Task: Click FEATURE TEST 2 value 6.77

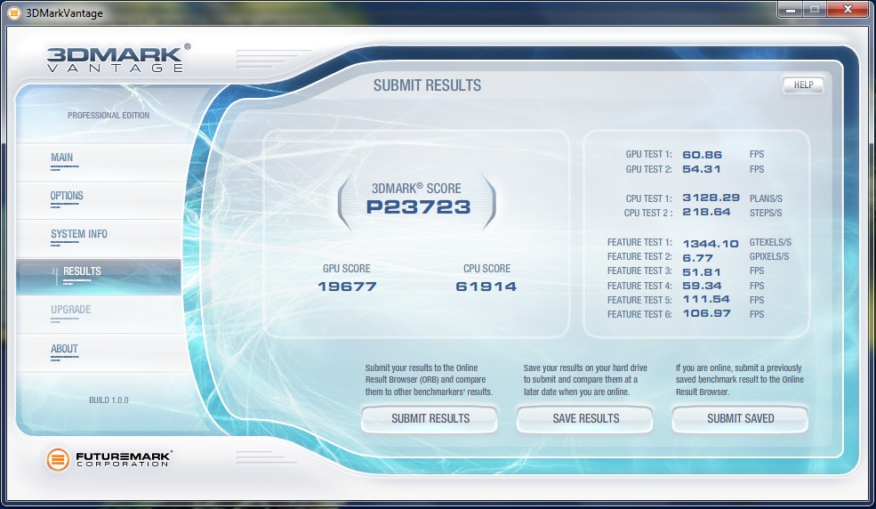Action: (x=698, y=258)
